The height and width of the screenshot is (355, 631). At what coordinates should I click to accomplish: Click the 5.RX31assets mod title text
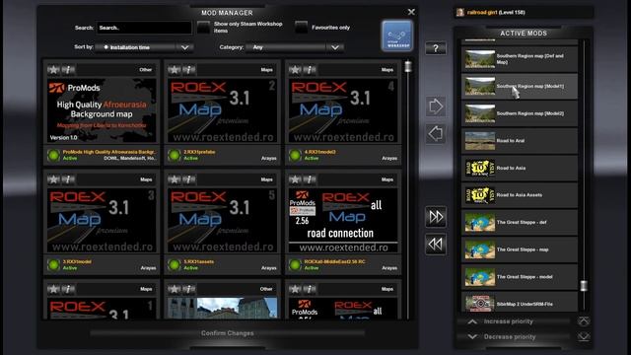tap(199, 261)
